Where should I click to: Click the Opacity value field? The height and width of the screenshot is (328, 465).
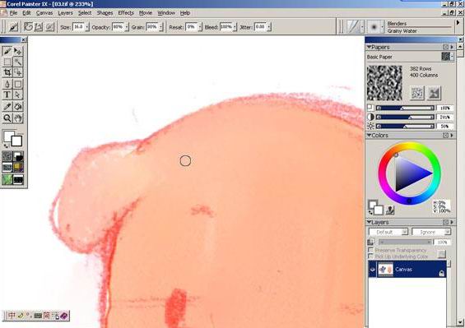[x=119, y=27]
